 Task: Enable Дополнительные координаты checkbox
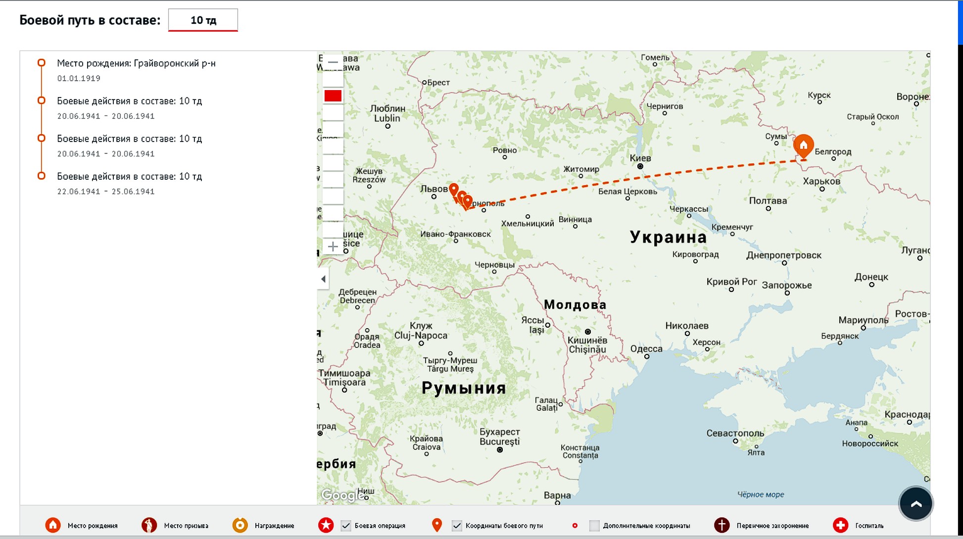pos(594,526)
